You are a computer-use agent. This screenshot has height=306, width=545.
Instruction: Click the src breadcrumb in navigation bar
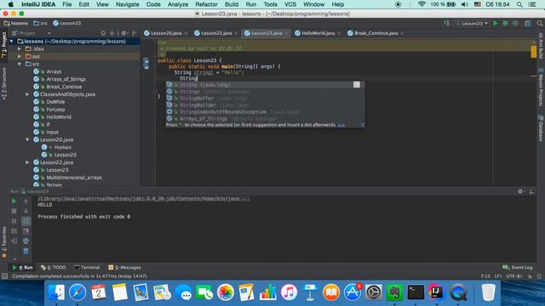[40, 23]
